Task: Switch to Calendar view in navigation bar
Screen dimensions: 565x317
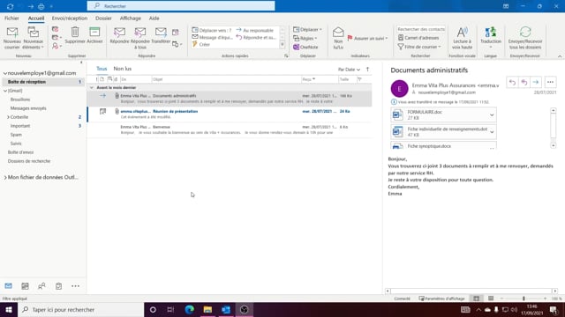Action: click(x=25, y=286)
